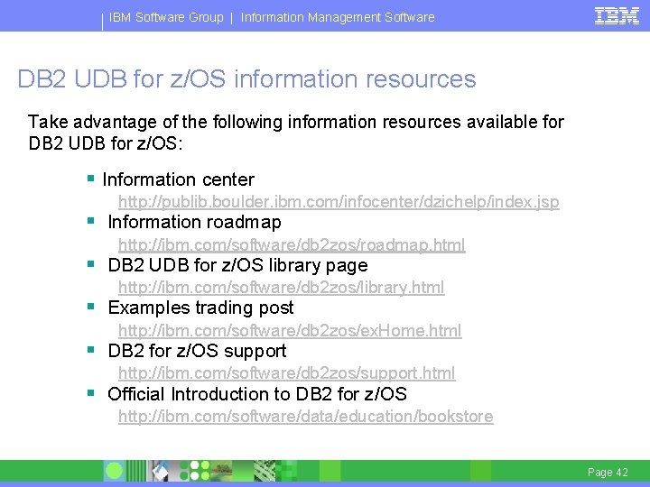Click the 'Information center' bullet text
Screen dimensions: 650x487
[x=178, y=179]
